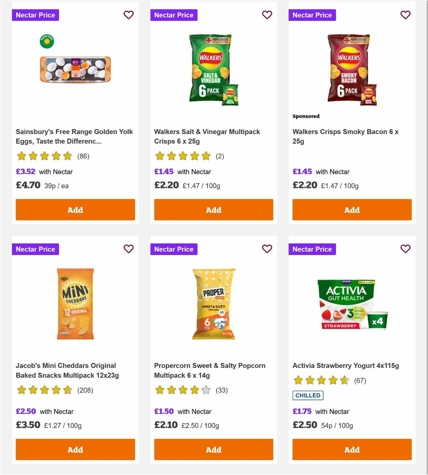Click the heart icon on Walkers Smoky Bacon

coord(406,15)
